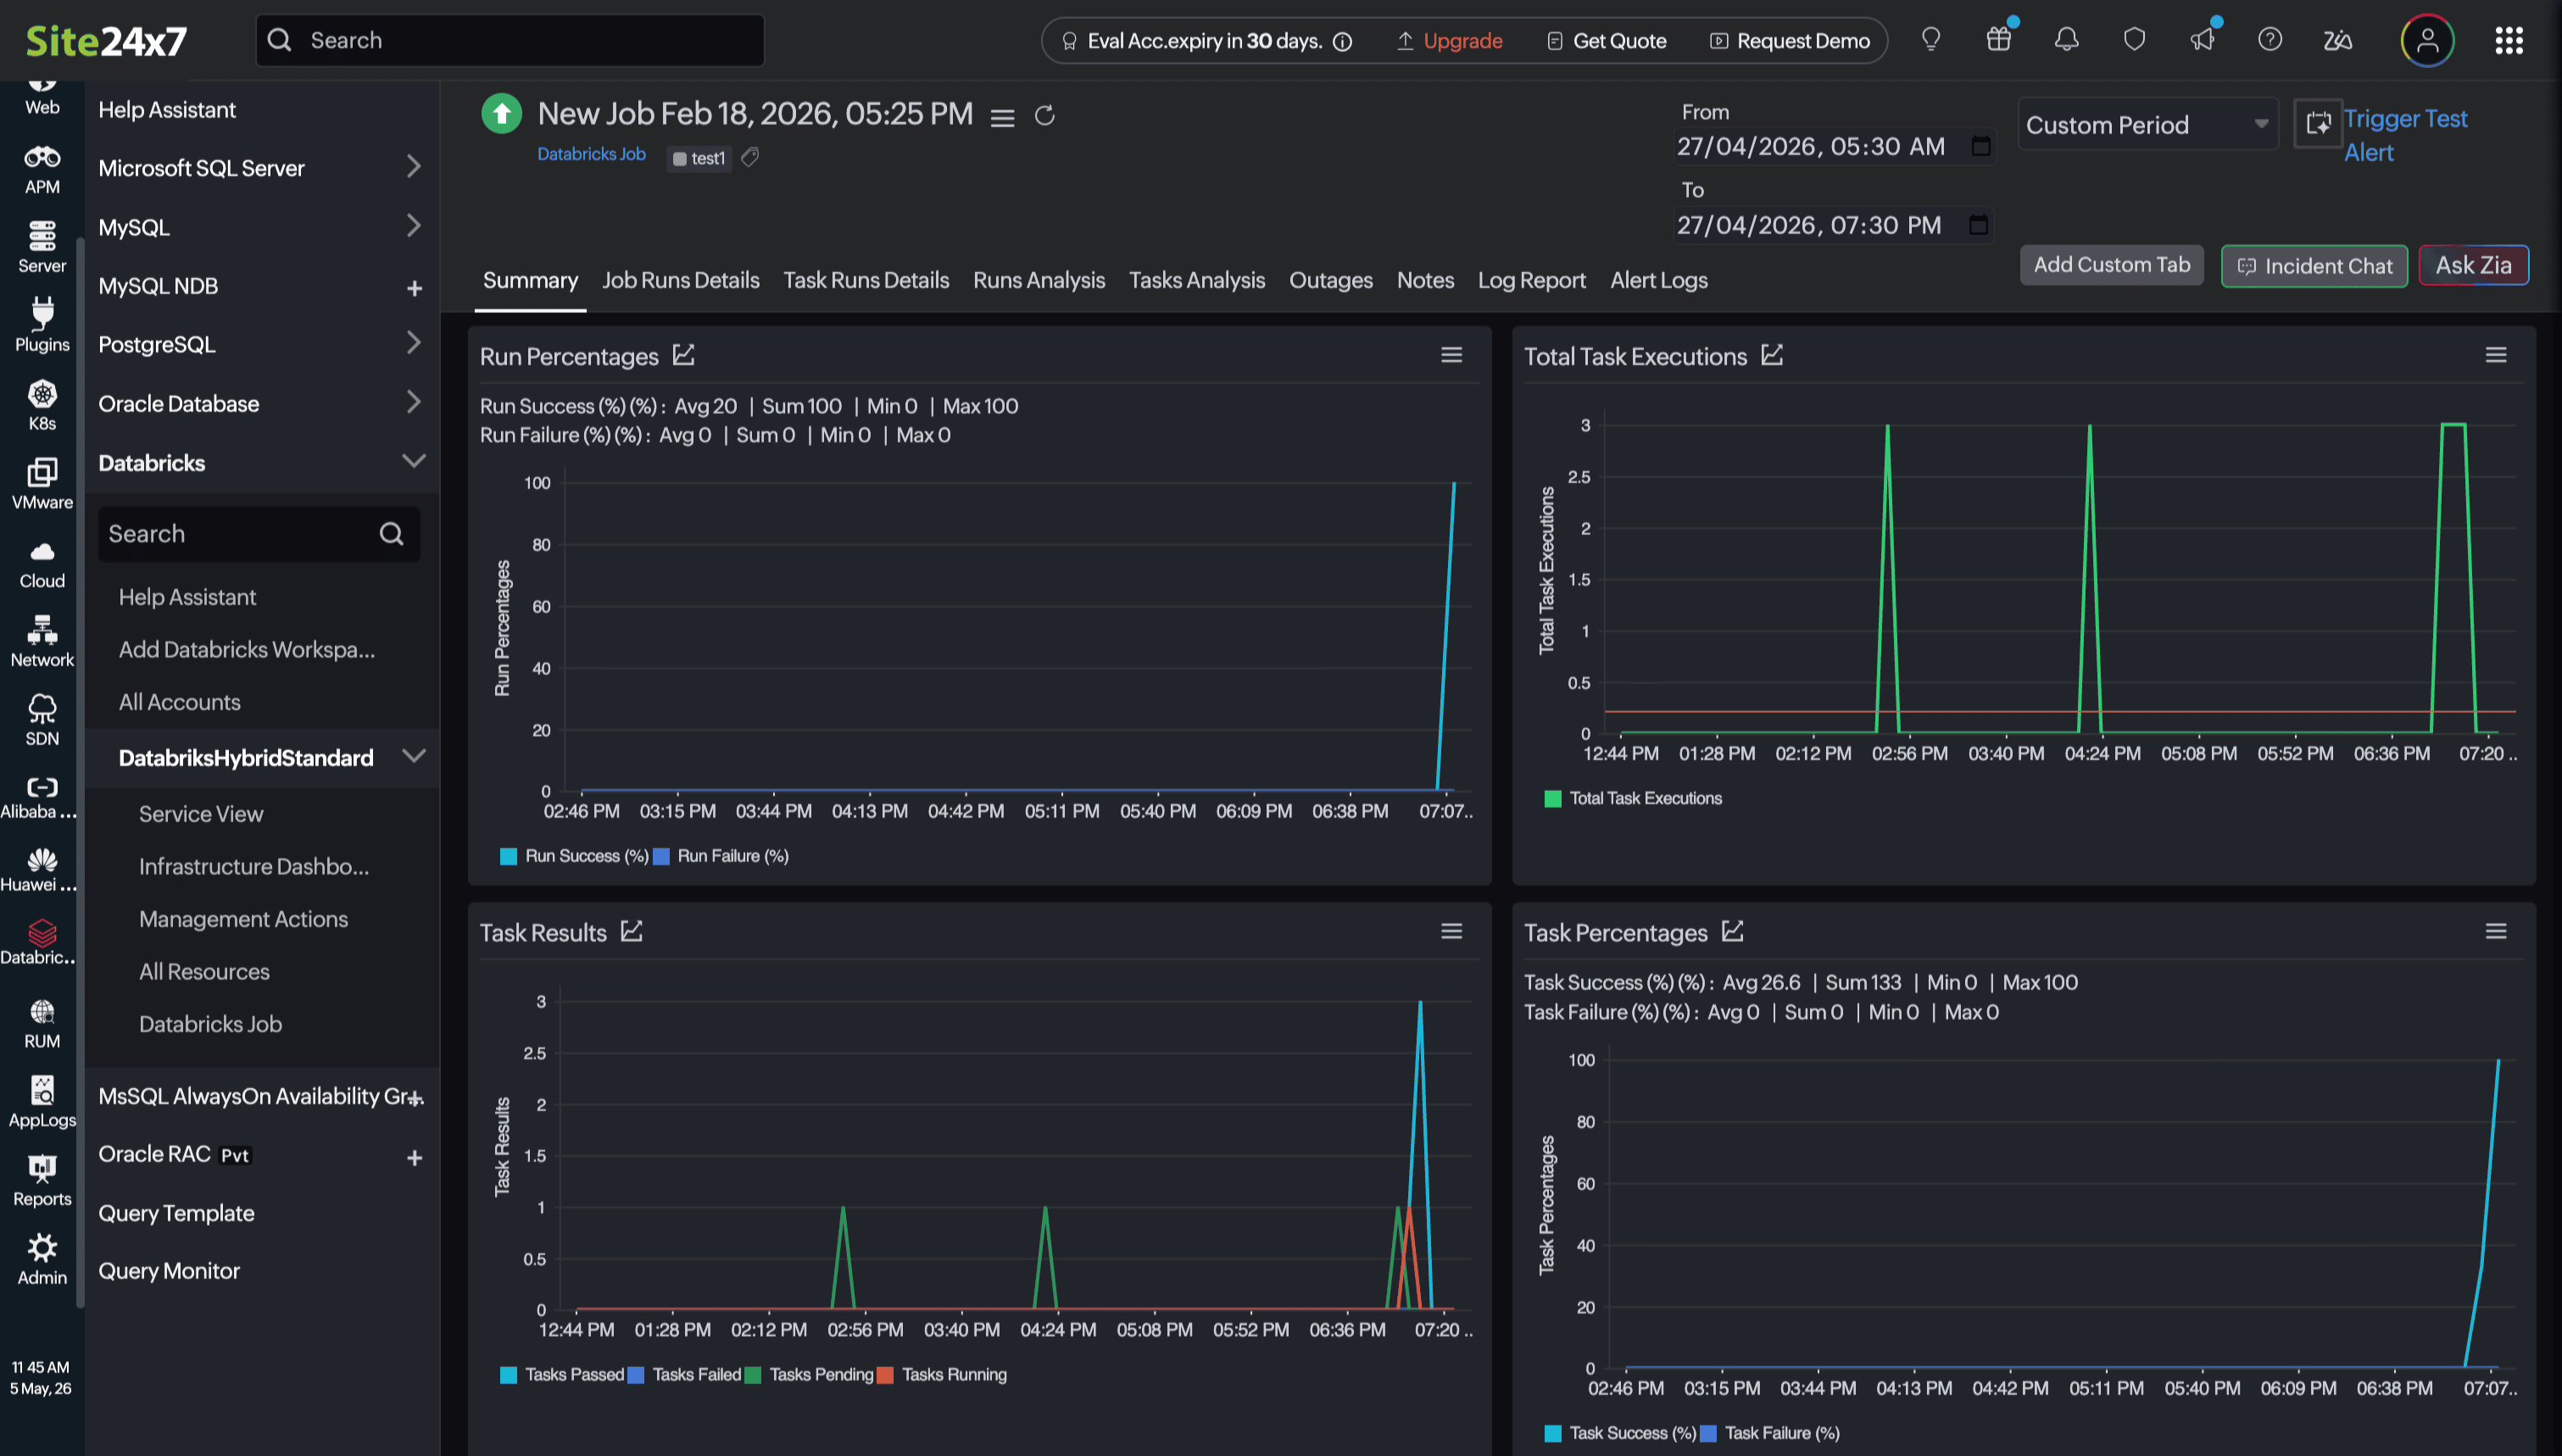Click the top Search field

click(510, 40)
